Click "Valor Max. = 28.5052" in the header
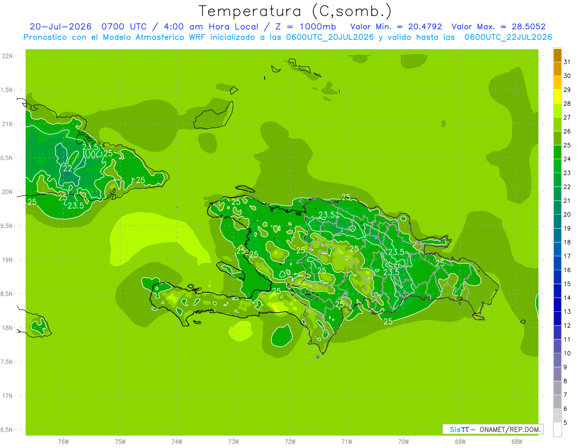Viewport: 580px width, 448px height. pos(498,27)
